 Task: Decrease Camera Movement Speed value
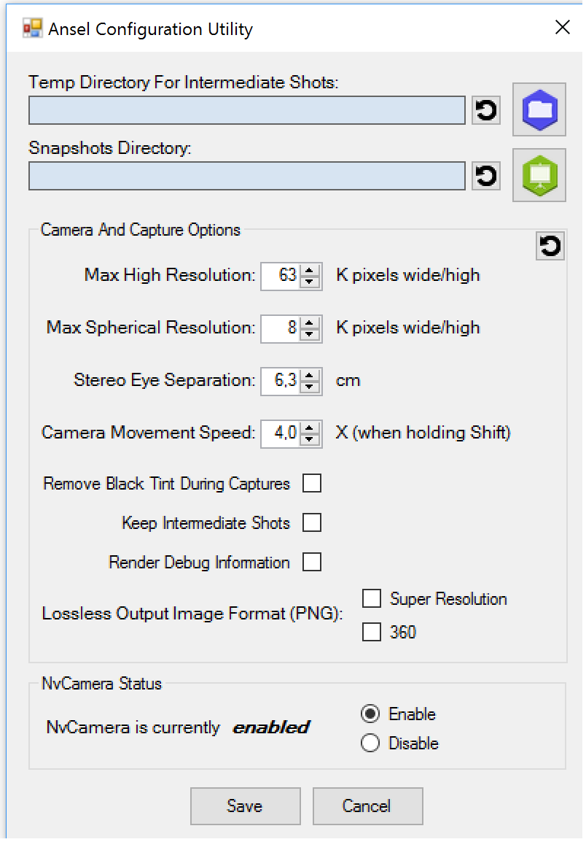310,439
